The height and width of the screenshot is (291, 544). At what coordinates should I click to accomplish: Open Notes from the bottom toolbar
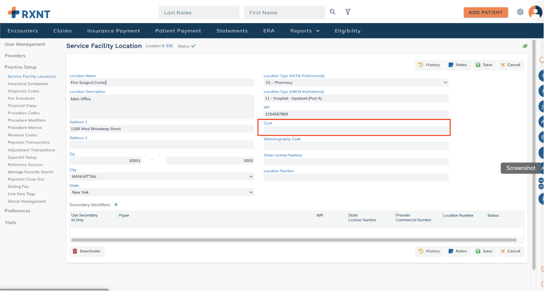pos(458,251)
